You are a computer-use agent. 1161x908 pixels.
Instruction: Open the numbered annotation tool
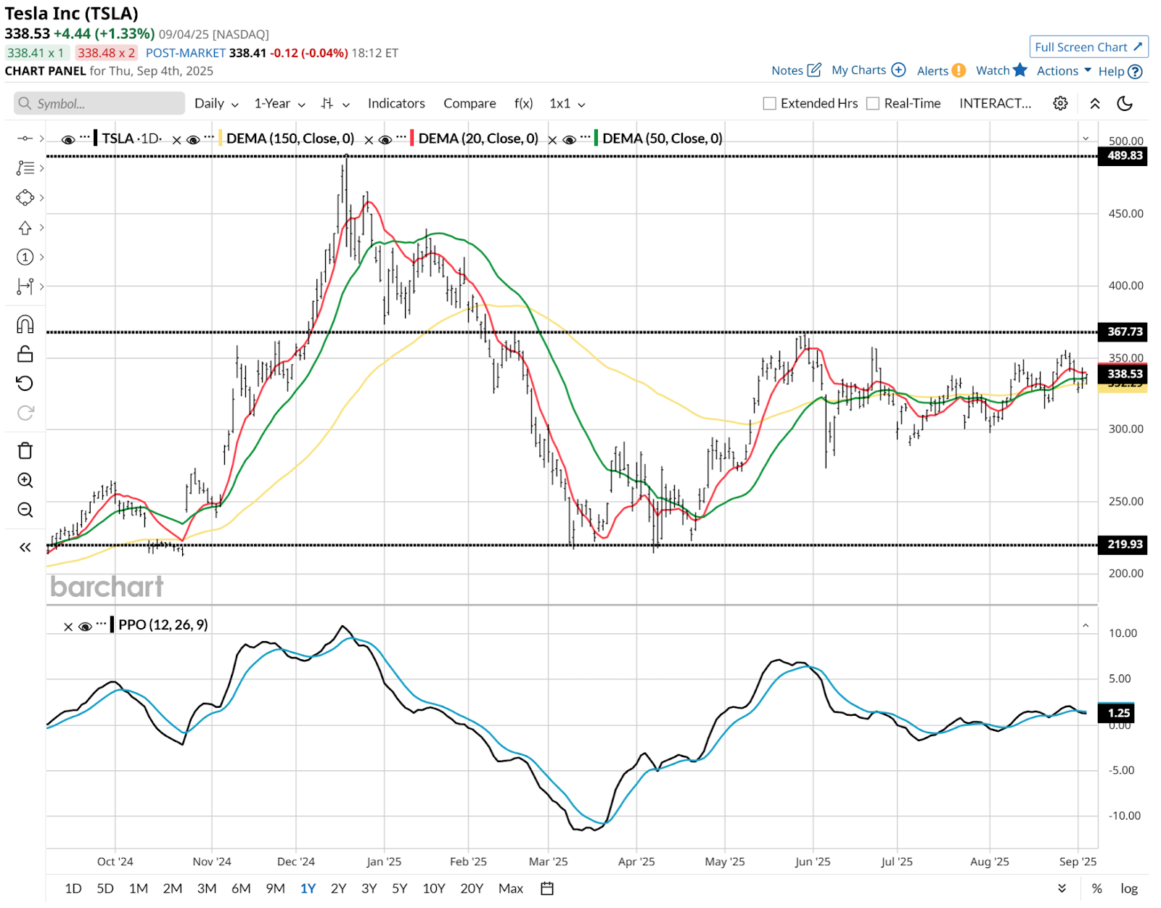coord(25,257)
